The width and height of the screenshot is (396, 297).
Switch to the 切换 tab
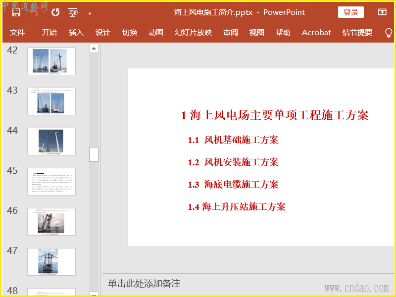[x=130, y=33]
